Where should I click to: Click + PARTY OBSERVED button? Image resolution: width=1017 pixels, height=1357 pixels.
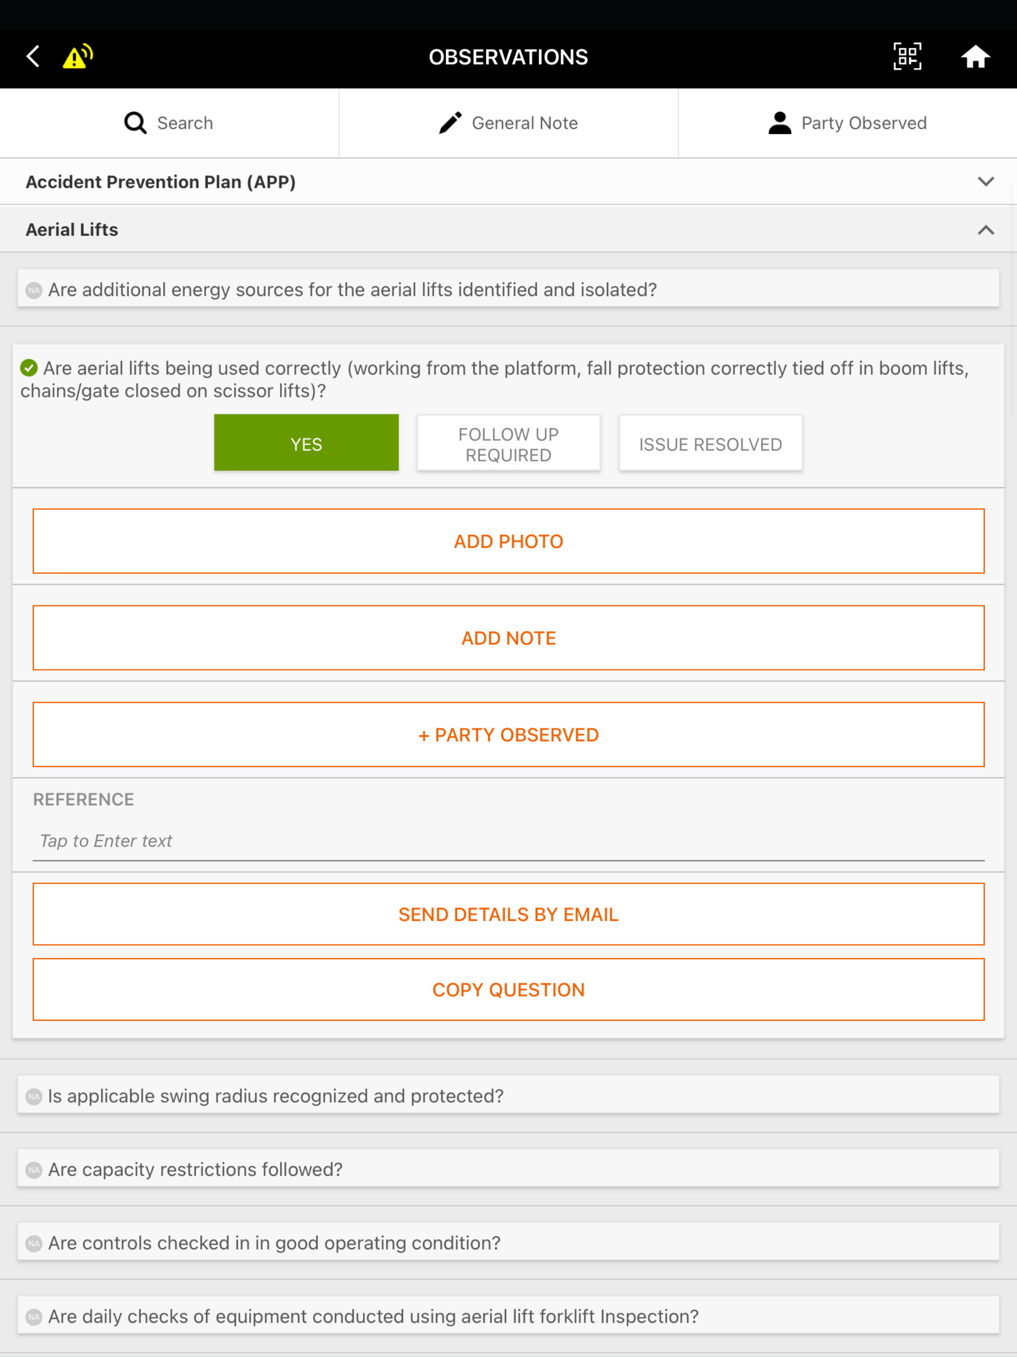(508, 734)
